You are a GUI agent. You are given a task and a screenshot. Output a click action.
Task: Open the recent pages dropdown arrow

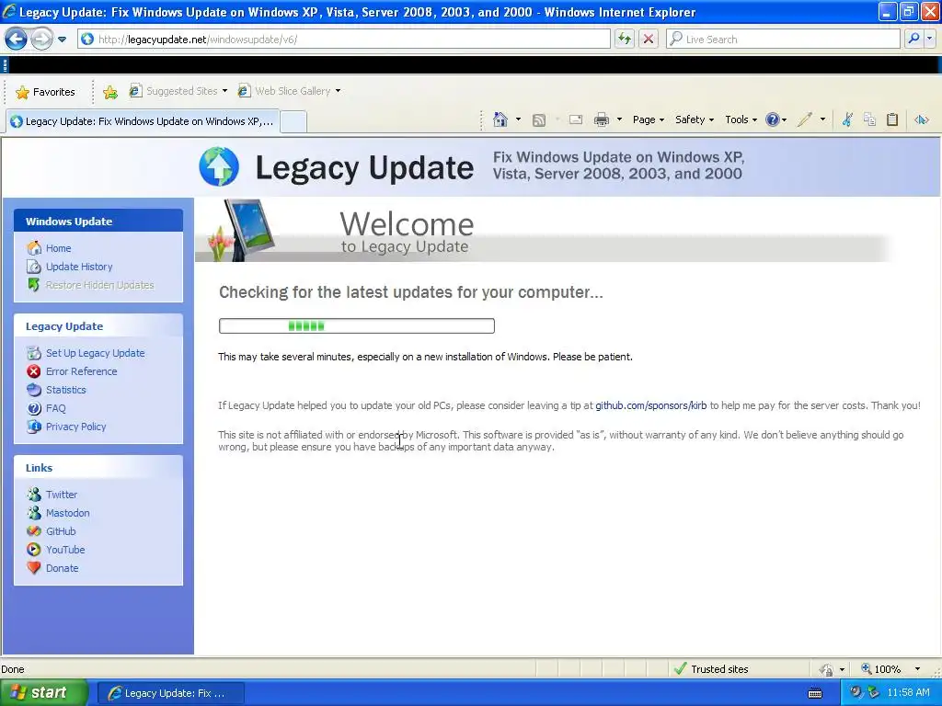pyautogui.click(x=62, y=40)
